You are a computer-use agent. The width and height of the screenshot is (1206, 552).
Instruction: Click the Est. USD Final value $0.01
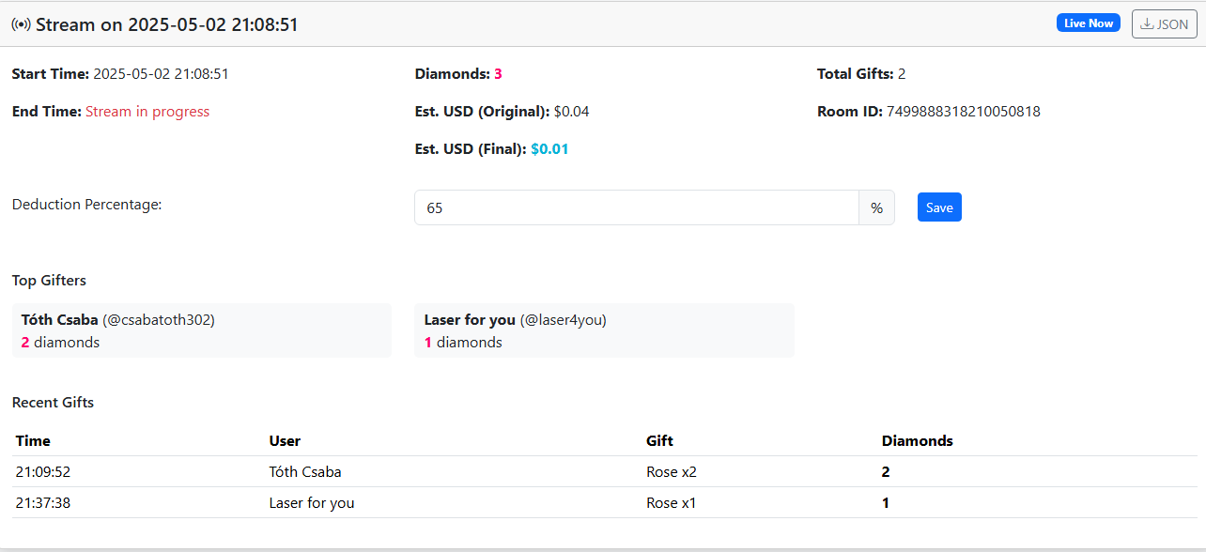[549, 149]
